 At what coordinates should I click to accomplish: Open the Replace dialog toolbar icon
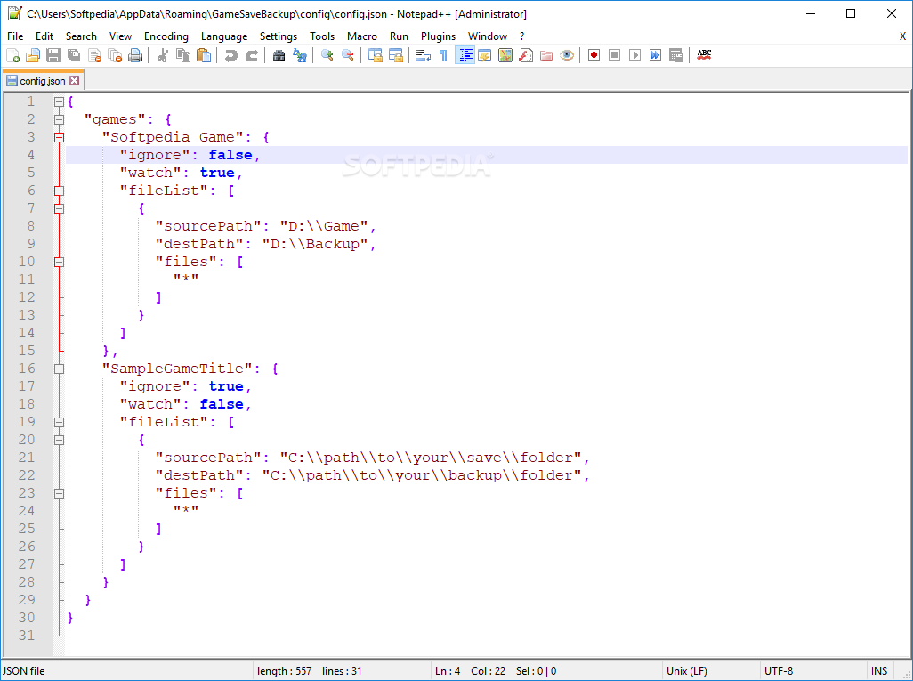(300, 55)
